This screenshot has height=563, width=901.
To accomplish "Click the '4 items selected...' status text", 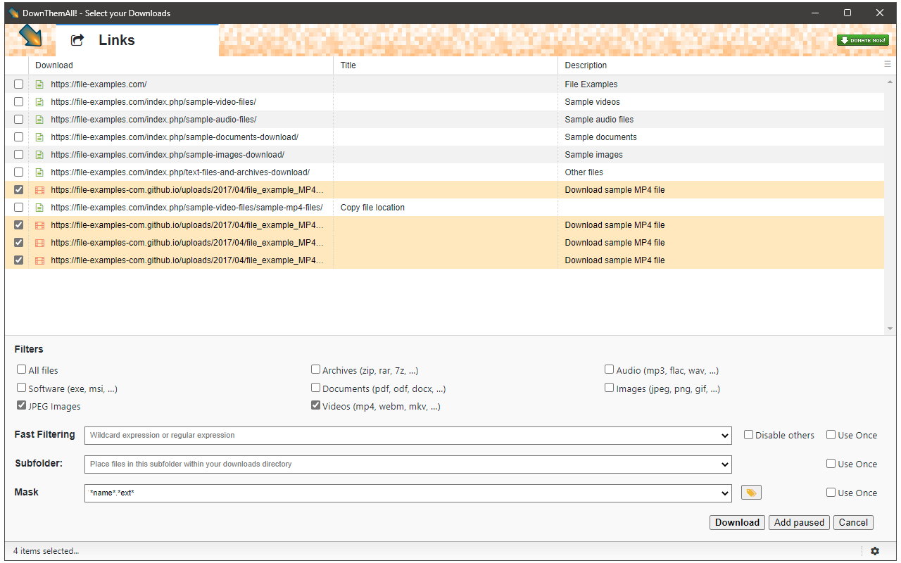I will (46, 551).
